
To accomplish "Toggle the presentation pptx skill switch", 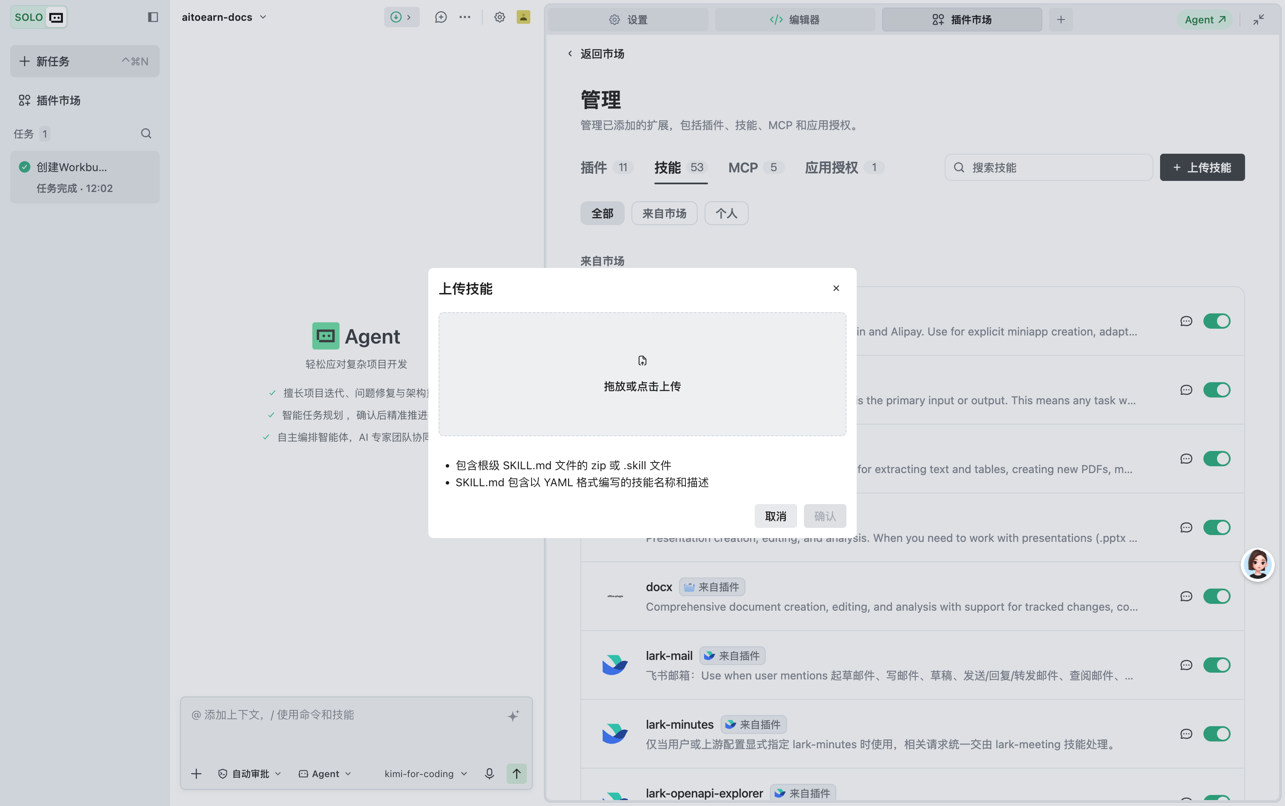I will (x=1217, y=527).
